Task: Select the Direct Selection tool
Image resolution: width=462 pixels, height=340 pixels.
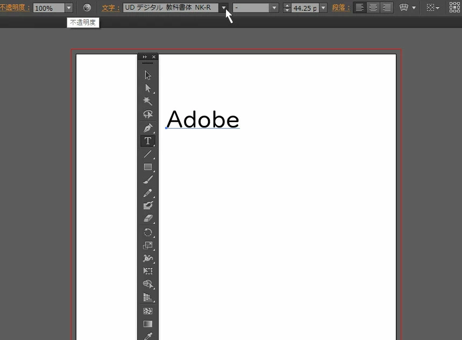Action: pos(148,88)
